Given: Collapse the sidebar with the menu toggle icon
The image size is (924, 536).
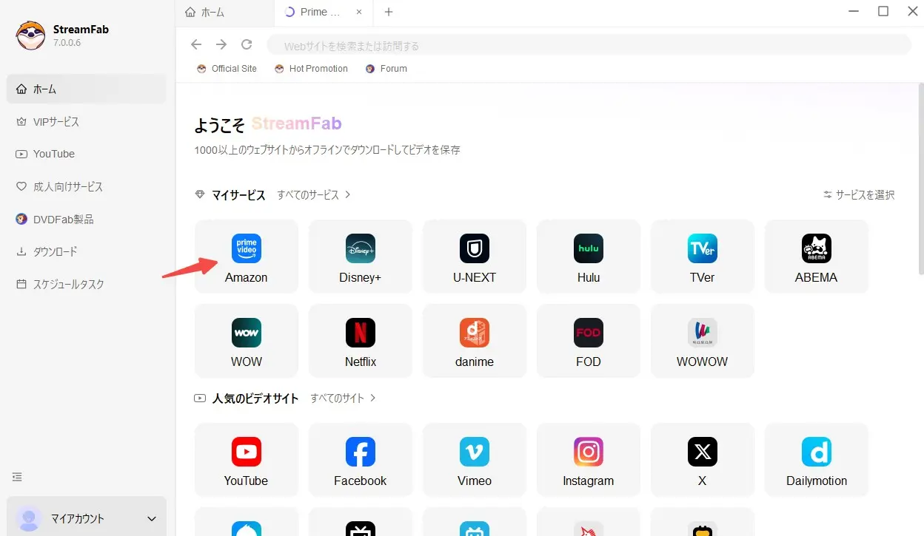Looking at the screenshot, I should click(17, 477).
